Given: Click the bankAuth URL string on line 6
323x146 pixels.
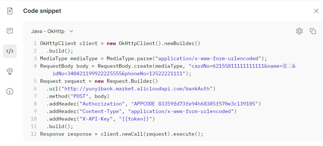Looking at the screenshot, I should (x=137, y=89).
